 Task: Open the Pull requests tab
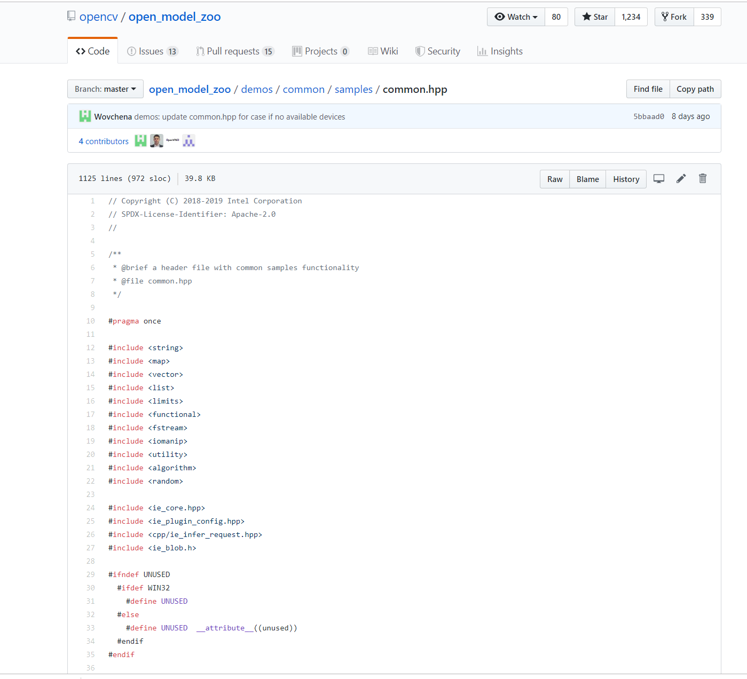pyautogui.click(x=235, y=51)
